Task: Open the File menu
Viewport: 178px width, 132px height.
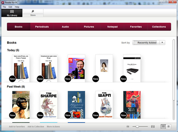Action: 4,7
